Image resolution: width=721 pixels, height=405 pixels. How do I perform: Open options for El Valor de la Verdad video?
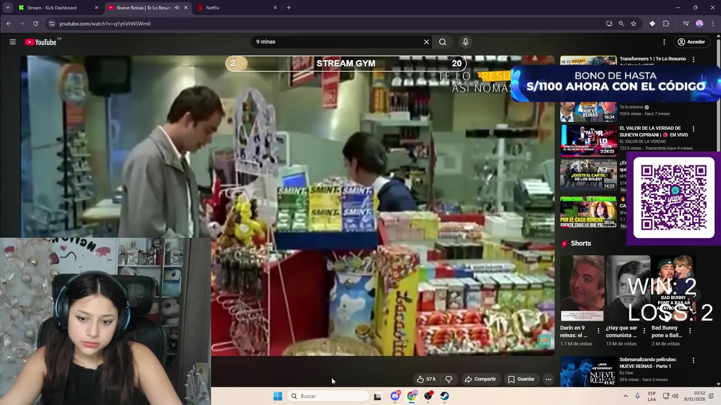coord(693,129)
